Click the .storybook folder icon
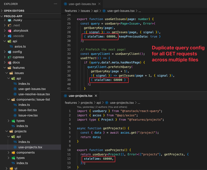This screenshot has width=207, height=170. (9, 31)
